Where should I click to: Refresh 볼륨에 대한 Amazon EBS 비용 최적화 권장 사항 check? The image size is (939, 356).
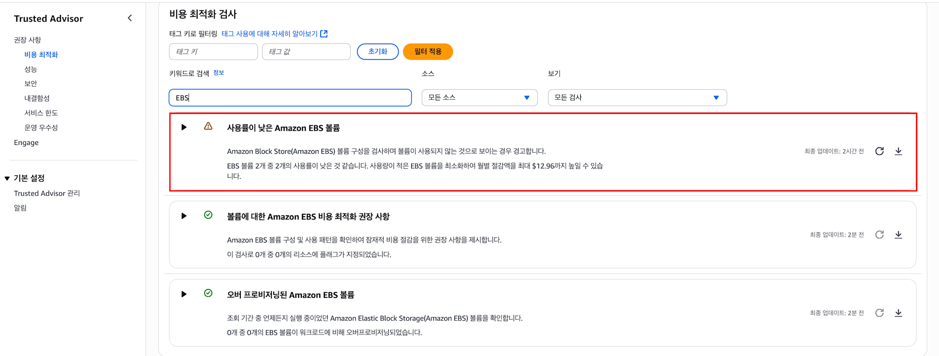[879, 235]
